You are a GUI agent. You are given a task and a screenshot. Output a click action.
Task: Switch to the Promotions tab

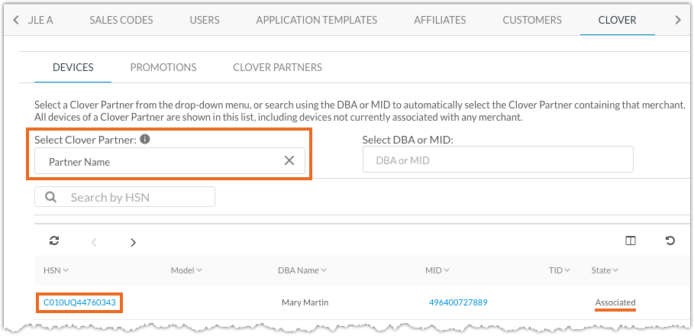click(x=163, y=67)
